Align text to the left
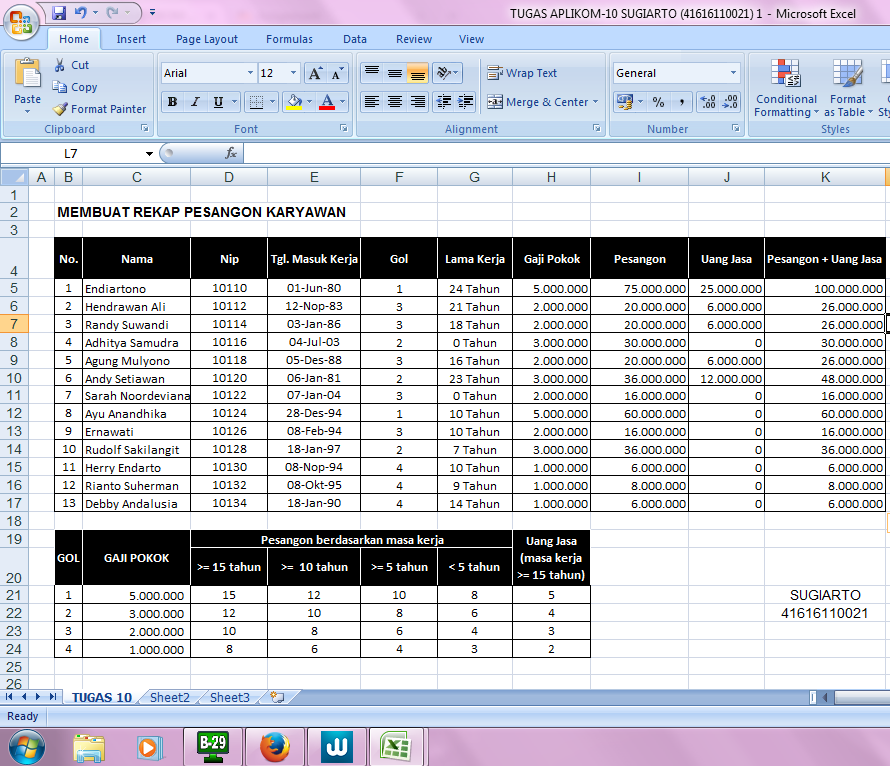The height and width of the screenshot is (766, 890). pos(372,102)
